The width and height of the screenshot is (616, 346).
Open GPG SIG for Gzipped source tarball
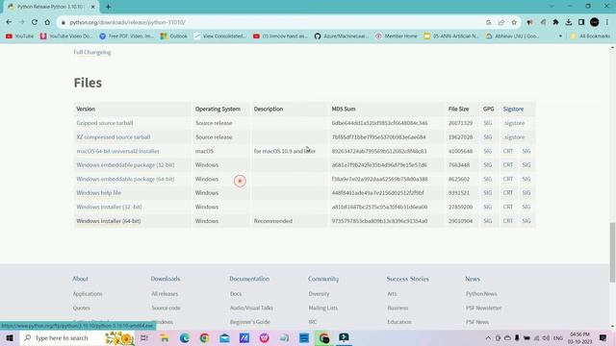point(488,123)
